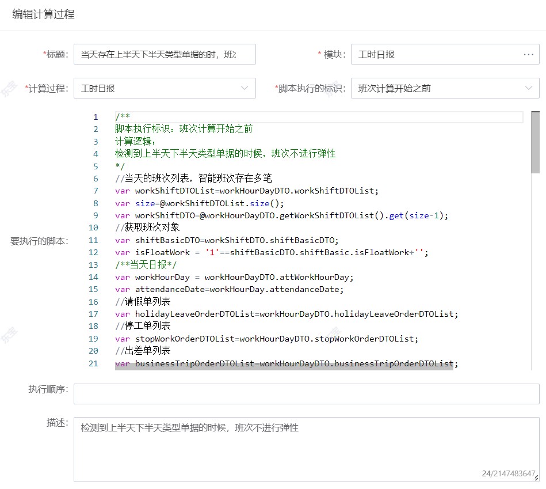Click line number 21 in the gutter
Viewport: 546px width, 489px height.
pyautogui.click(x=93, y=363)
